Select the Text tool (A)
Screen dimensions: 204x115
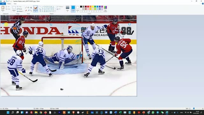31,8
